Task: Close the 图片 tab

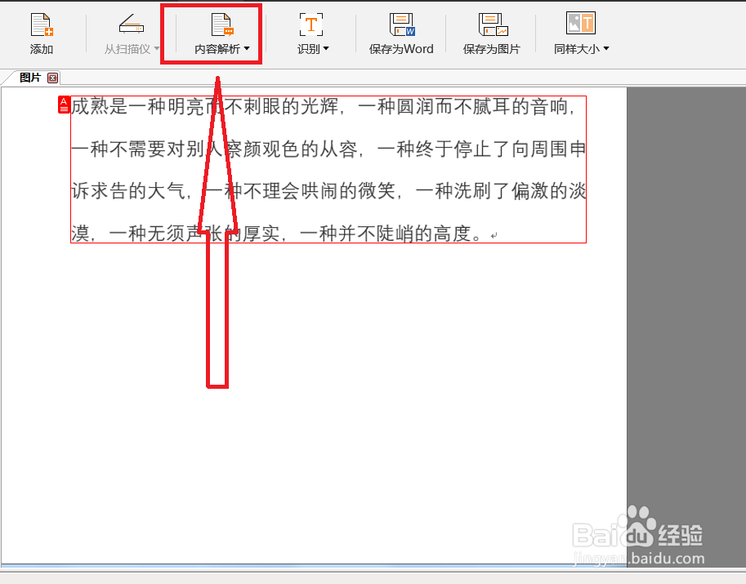Action: click(x=51, y=78)
